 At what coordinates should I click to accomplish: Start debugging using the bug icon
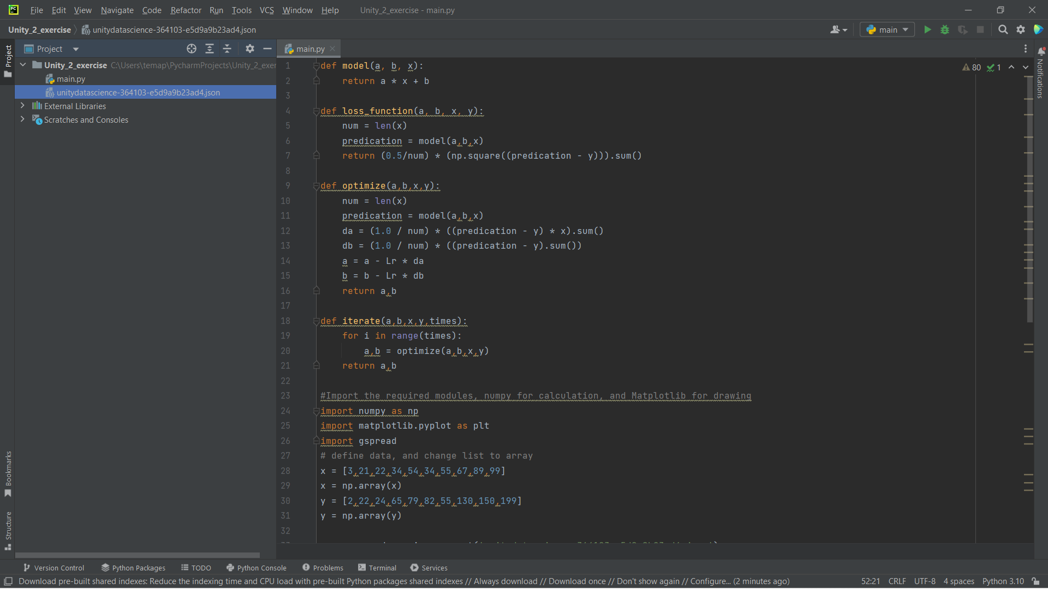tap(945, 29)
